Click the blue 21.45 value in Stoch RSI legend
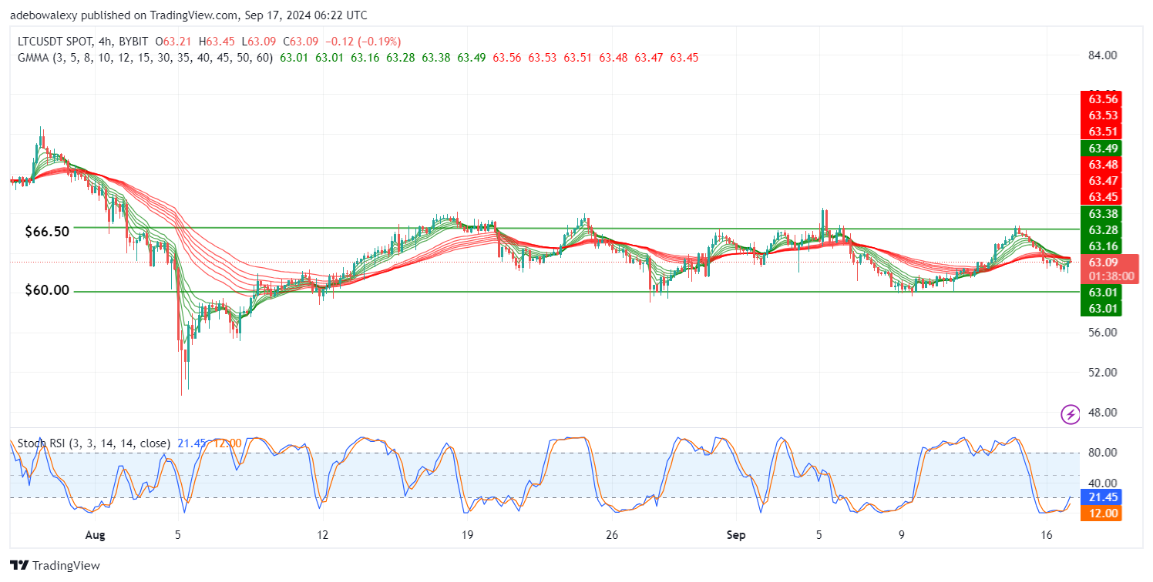This screenshot has width=1153, height=582. pyautogui.click(x=191, y=443)
